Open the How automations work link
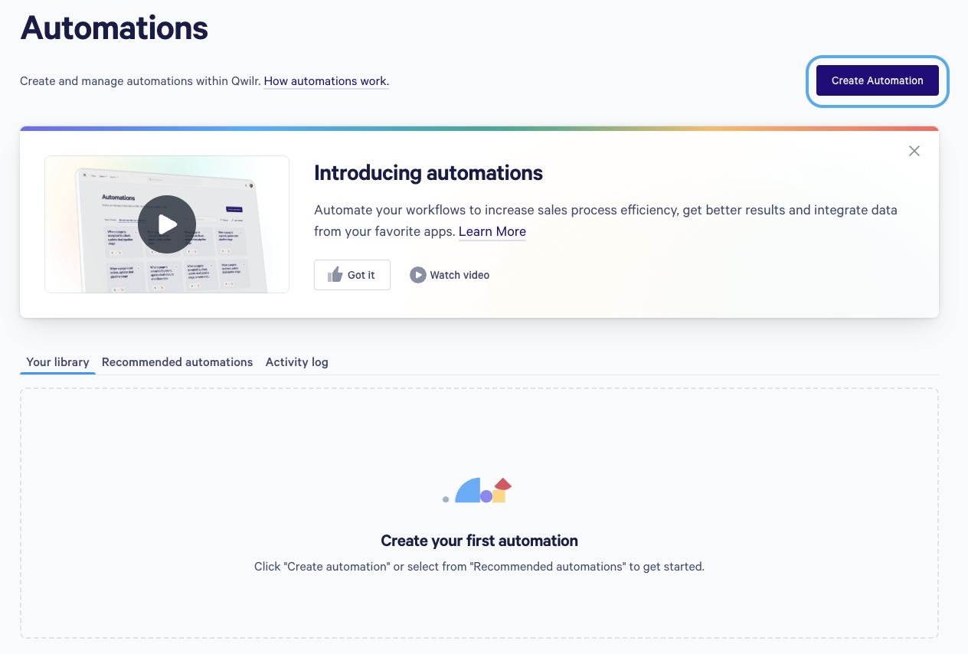The height and width of the screenshot is (654, 968). (326, 80)
